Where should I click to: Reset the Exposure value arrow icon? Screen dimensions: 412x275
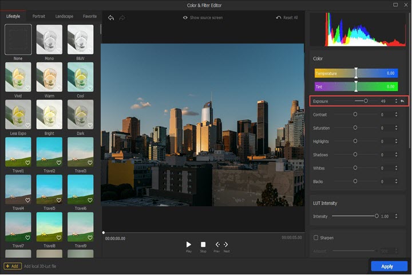[402, 101]
